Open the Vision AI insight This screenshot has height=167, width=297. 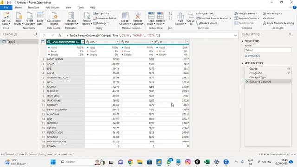point(268,18)
